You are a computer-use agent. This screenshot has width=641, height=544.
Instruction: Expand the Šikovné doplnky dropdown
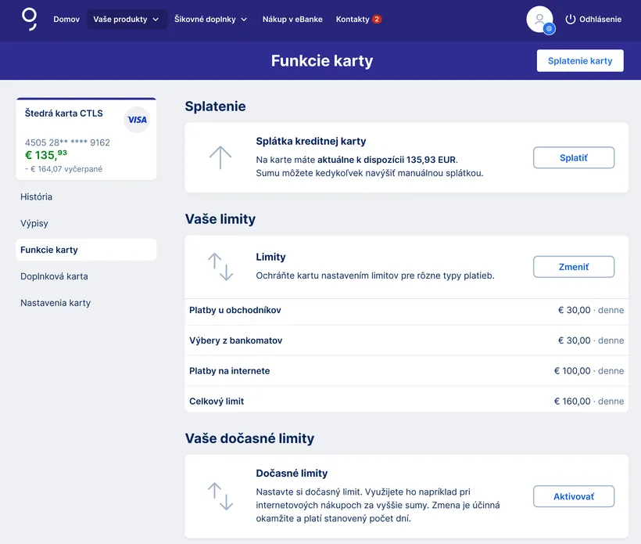(x=210, y=19)
